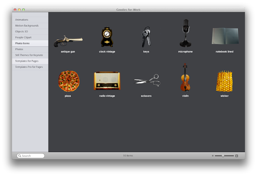The height and width of the screenshot is (176, 257).
Task: Select the Photo Items category
Action: [x=30, y=43]
